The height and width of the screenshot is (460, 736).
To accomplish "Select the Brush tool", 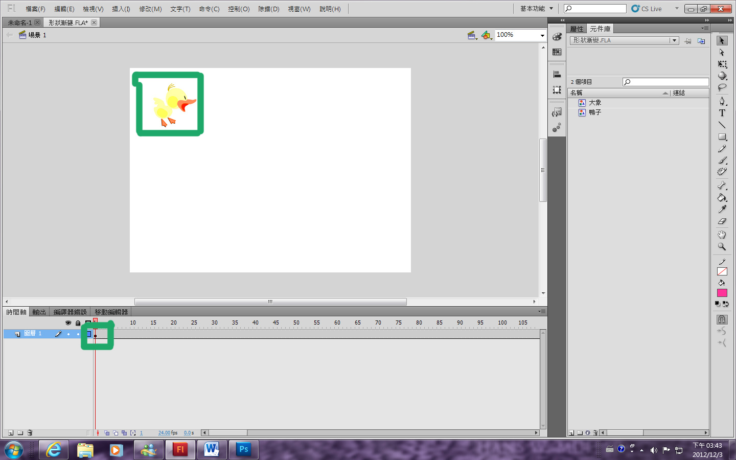I will click(722, 160).
